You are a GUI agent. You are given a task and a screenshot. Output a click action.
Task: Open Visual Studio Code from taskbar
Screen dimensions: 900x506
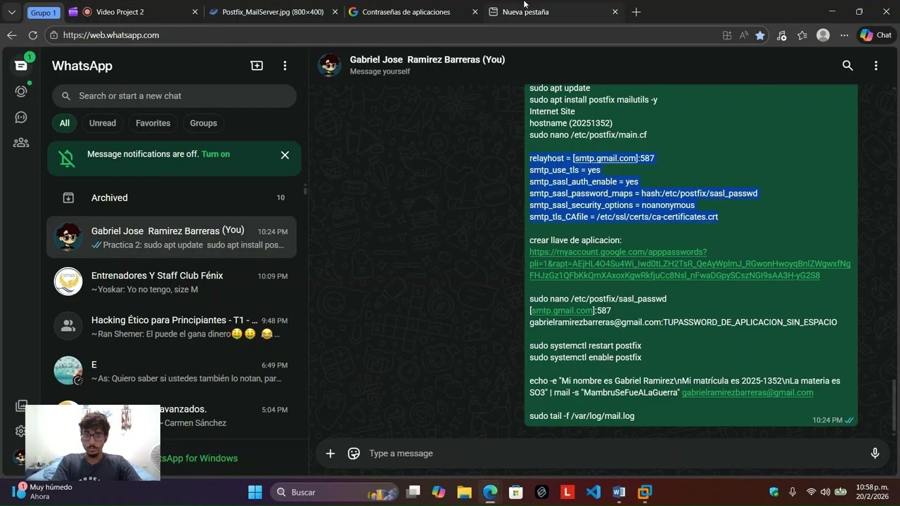click(593, 492)
